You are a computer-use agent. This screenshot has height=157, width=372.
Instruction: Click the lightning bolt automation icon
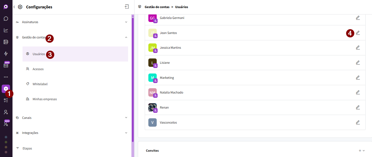click(6, 54)
